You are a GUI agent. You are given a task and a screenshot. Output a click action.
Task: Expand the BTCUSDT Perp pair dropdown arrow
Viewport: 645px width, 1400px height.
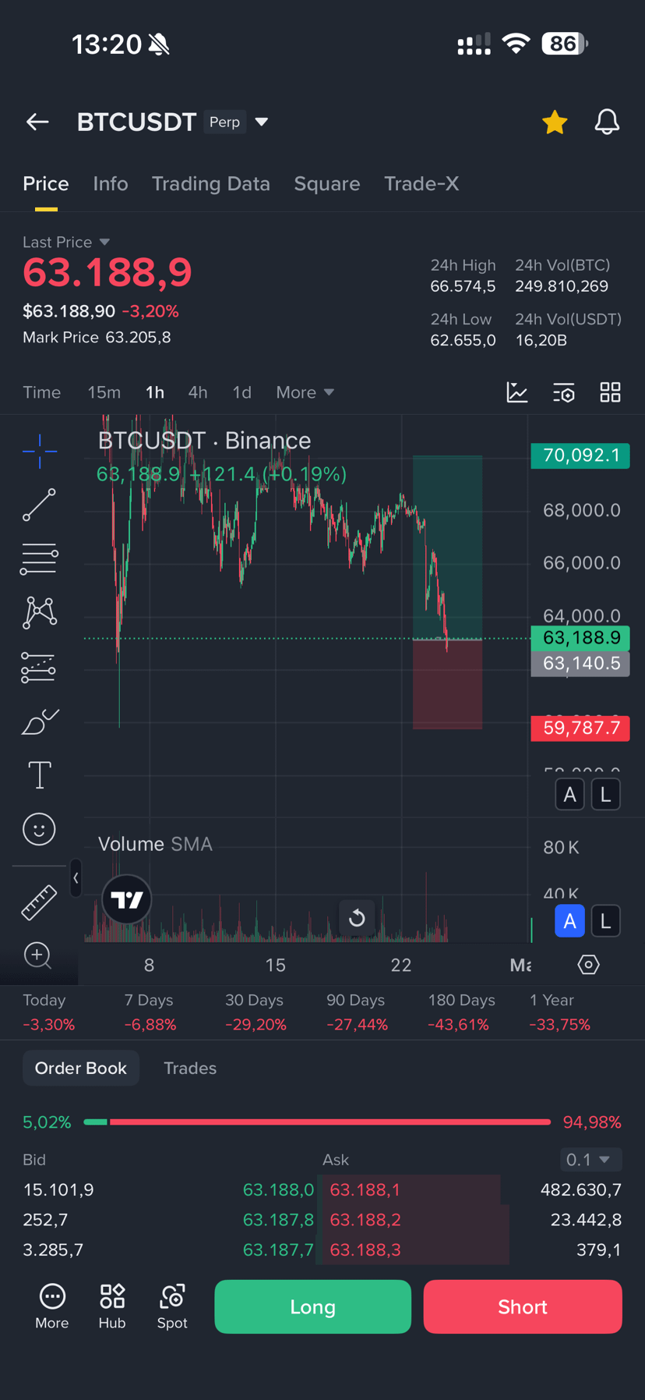[262, 122]
